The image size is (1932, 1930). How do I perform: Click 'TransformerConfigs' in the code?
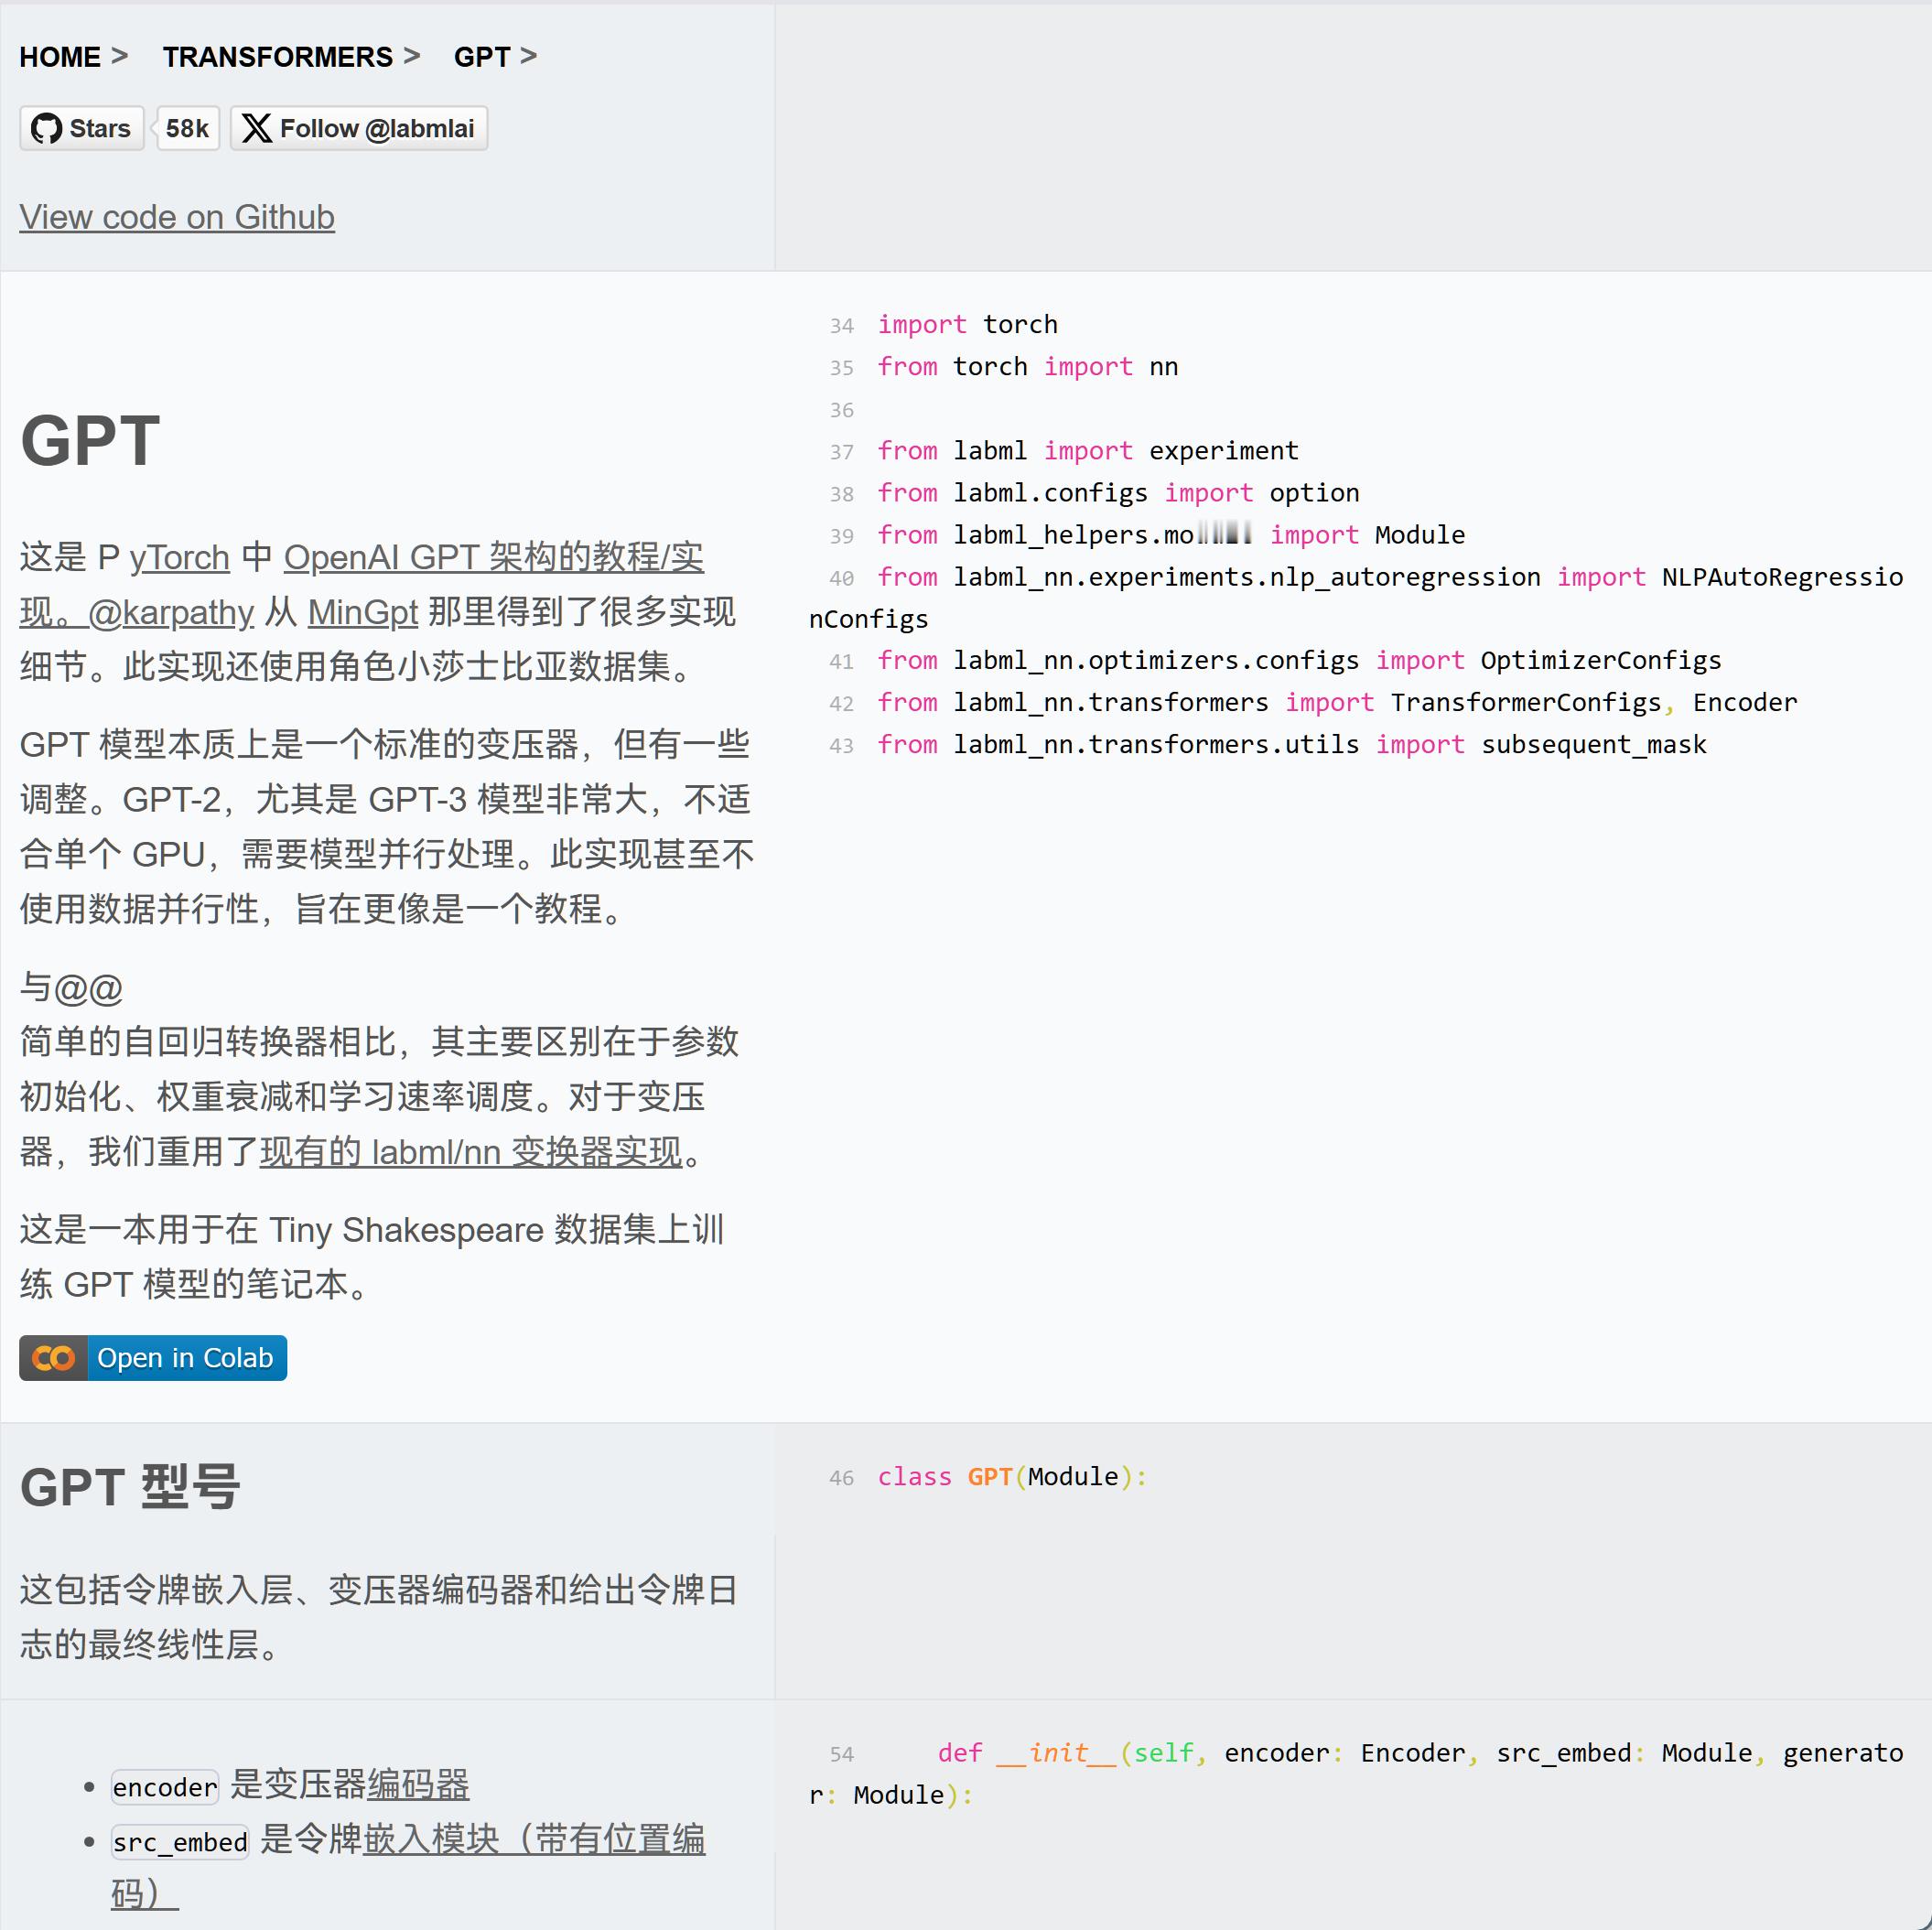[x=1525, y=703]
